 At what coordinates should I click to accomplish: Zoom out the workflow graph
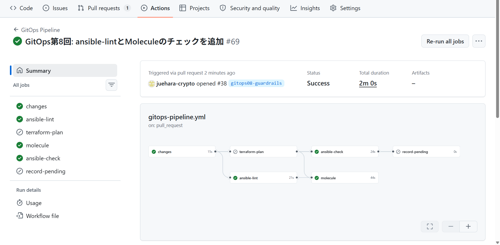pos(451,227)
